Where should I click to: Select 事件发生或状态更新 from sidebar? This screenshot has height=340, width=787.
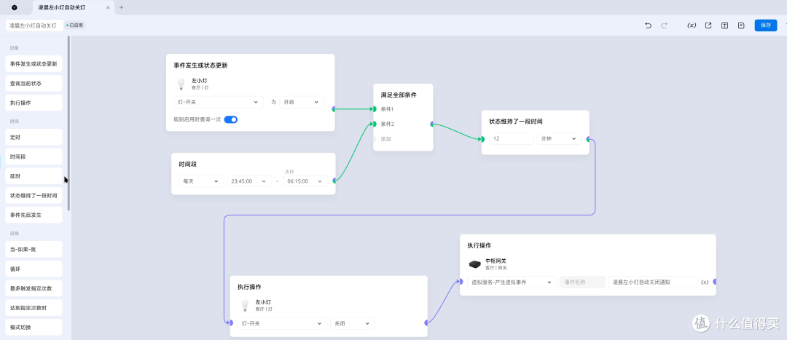point(34,63)
